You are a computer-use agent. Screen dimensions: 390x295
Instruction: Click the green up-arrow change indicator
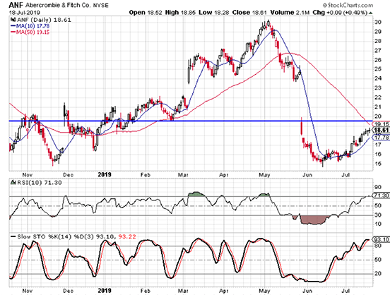coord(371,13)
